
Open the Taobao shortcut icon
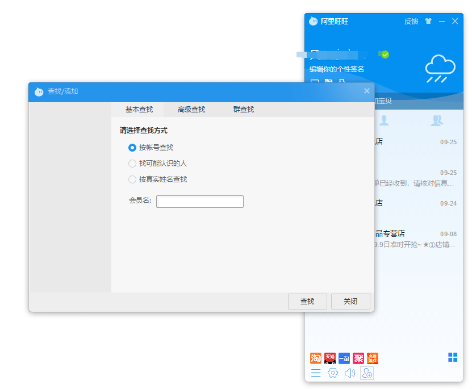[x=316, y=358]
